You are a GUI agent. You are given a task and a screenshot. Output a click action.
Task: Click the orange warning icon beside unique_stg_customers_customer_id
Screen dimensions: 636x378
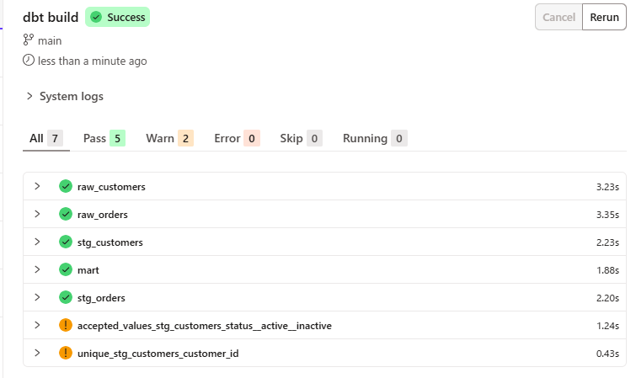click(x=66, y=353)
